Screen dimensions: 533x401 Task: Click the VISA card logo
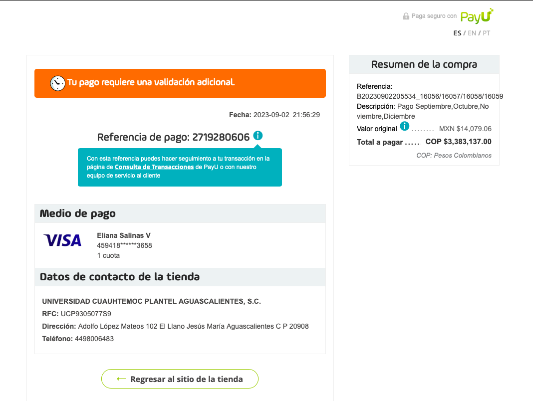[62, 240]
